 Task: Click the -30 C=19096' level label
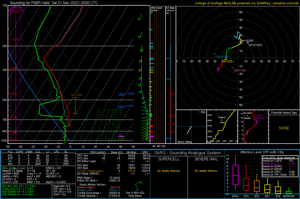[x=126, y=94]
